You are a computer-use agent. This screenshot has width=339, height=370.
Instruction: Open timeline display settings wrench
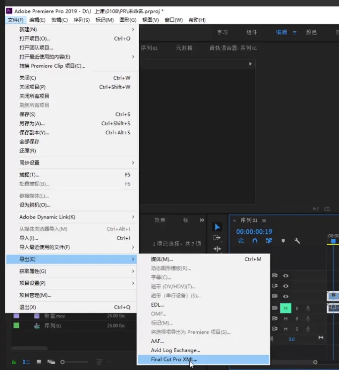pyautogui.click(x=297, y=241)
